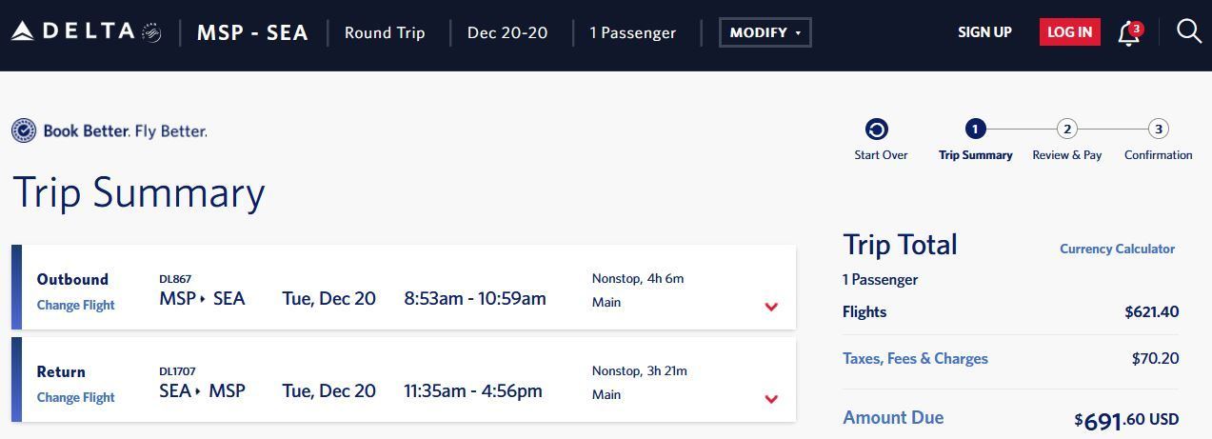Change Flight for the Return trip
The height and width of the screenshot is (439, 1212).
pos(75,397)
